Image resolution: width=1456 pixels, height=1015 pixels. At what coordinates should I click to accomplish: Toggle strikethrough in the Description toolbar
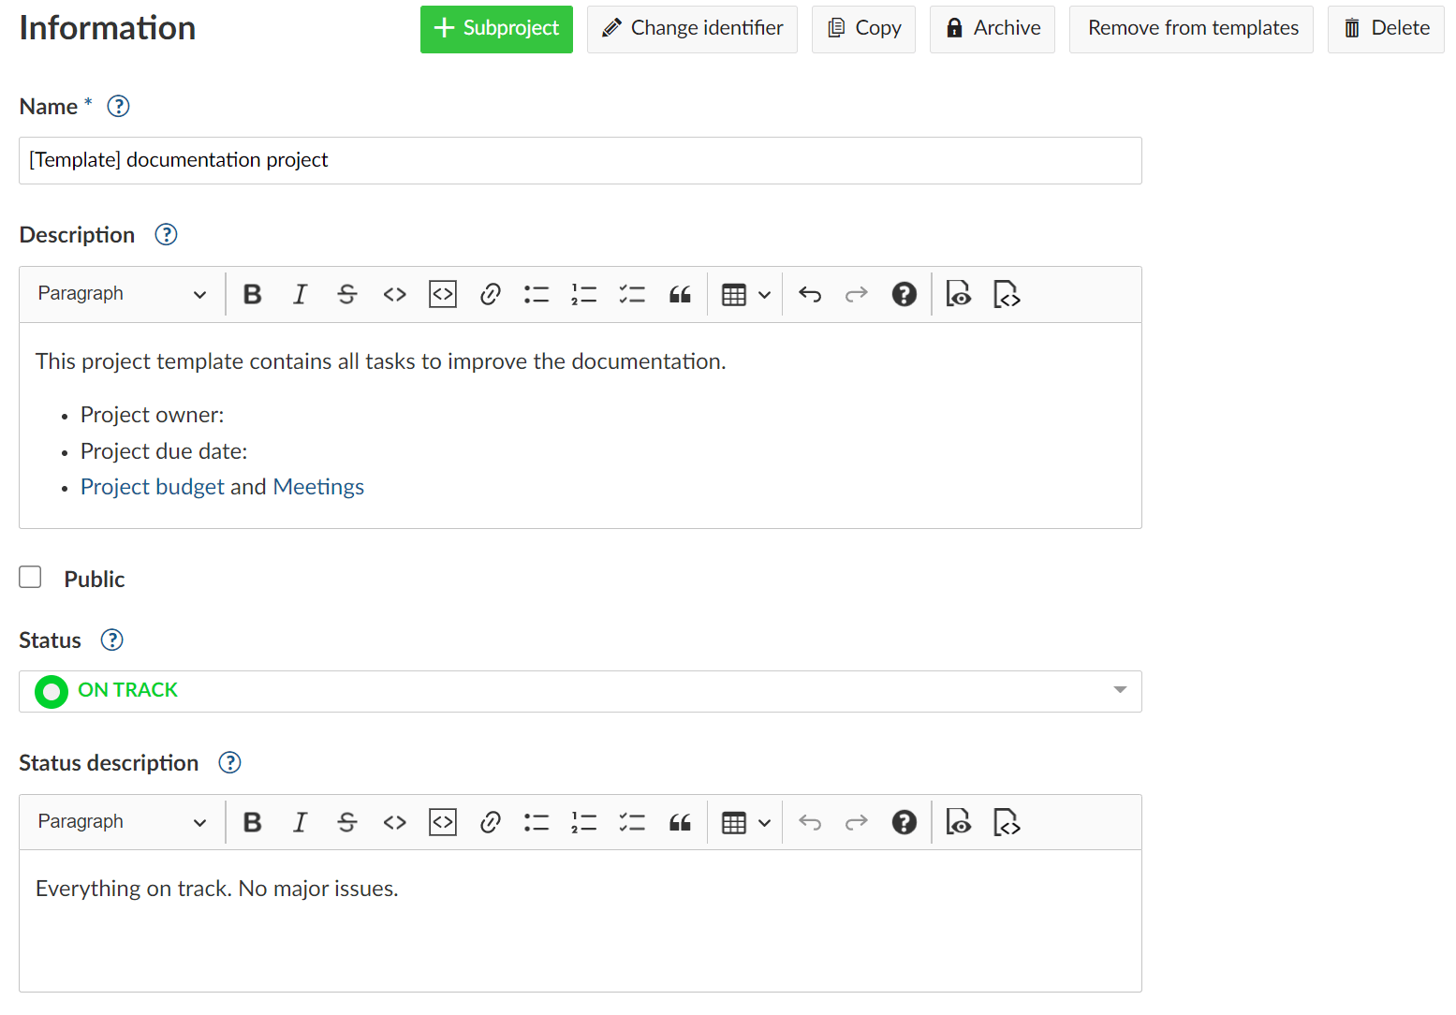[347, 293]
